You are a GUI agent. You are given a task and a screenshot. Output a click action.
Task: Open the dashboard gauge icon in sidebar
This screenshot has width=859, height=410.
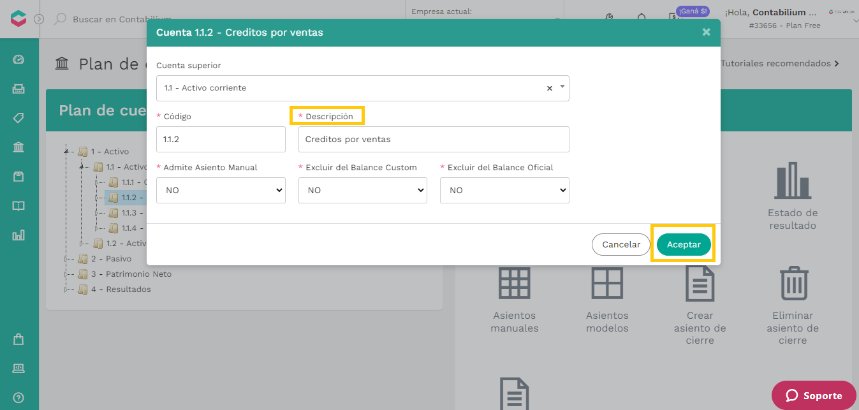point(18,59)
